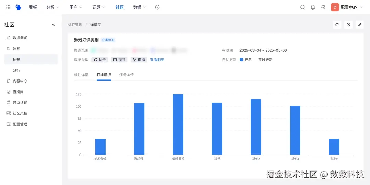
Task: Switch to the 任务详情 tab
Action: click(126, 75)
